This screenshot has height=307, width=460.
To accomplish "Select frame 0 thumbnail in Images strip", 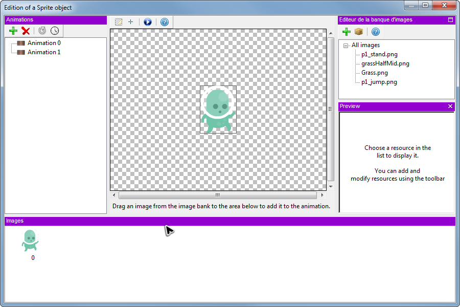I will tap(30, 241).
